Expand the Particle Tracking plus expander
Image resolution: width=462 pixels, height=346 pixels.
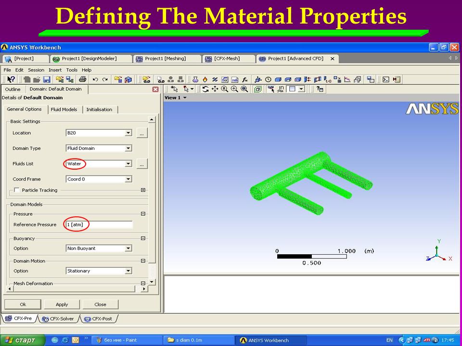[x=143, y=190]
